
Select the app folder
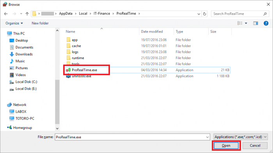(x=75, y=40)
